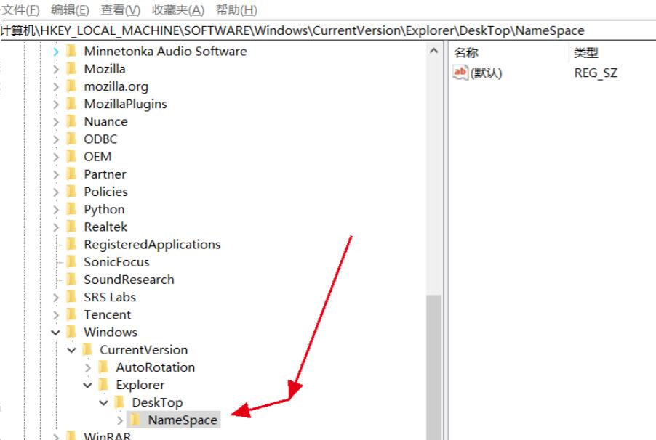This screenshot has width=656, height=440.
Task: Click the REG_SZ type cell
Action: (596, 73)
